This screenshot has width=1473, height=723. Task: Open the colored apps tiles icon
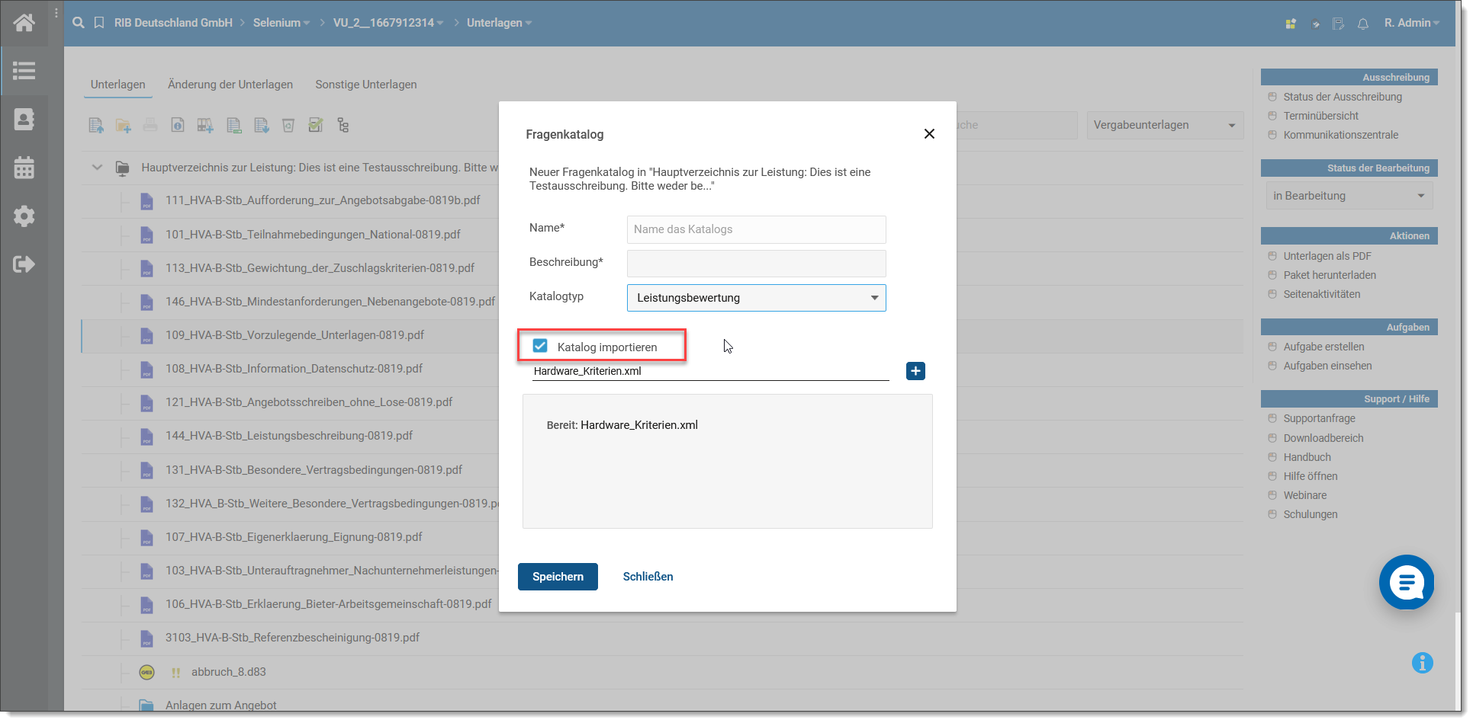[1291, 24]
